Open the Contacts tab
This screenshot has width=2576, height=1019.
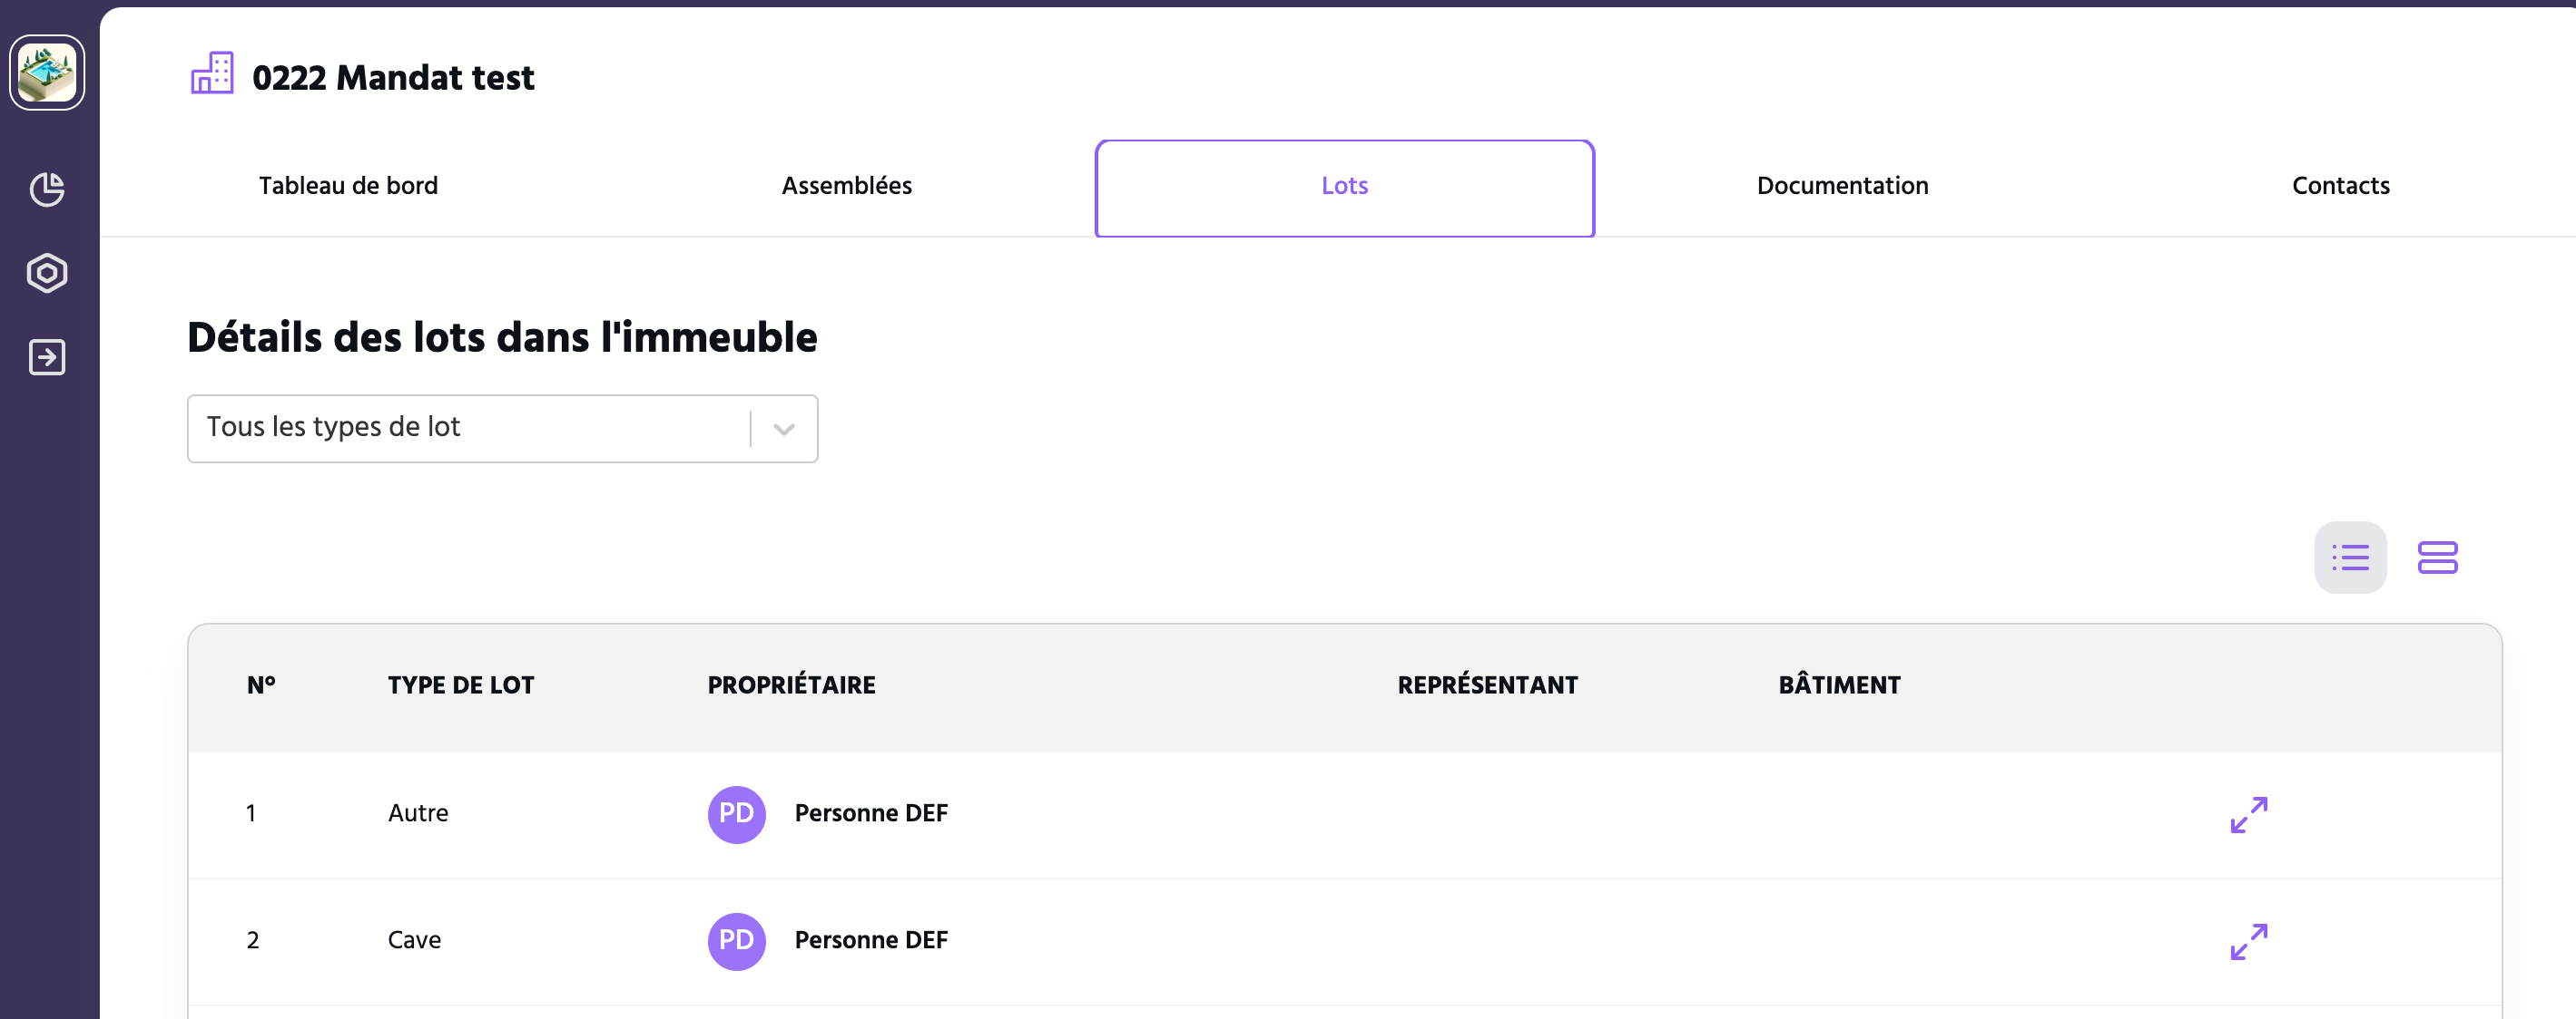(2341, 186)
